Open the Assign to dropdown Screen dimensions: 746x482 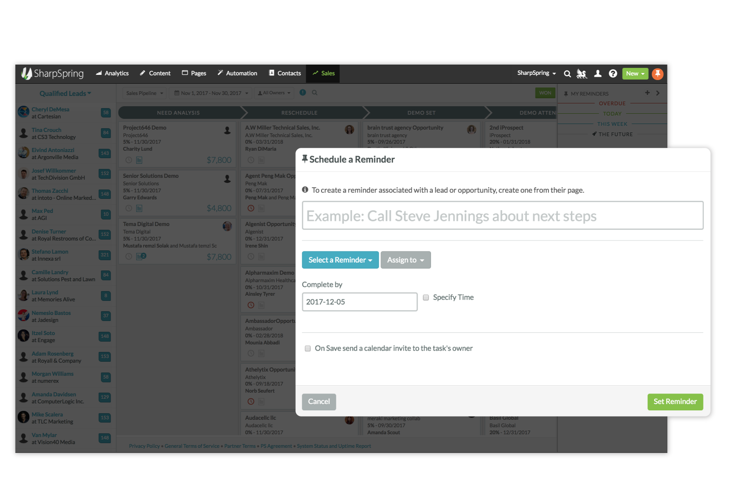pyautogui.click(x=406, y=260)
